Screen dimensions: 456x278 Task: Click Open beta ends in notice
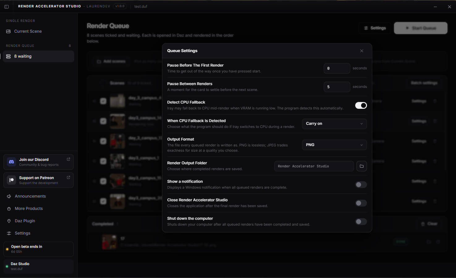tap(38, 249)
